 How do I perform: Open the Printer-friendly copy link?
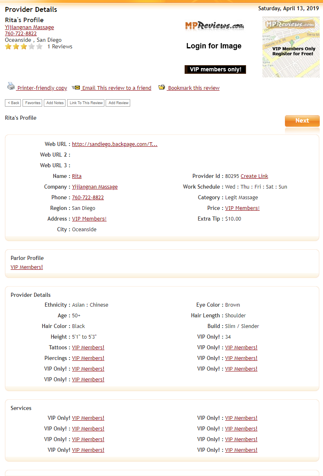tap(42, 88)
